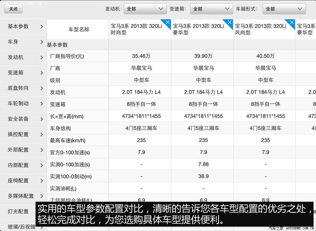Click the 实测0-100加速 value 7.88
316x231 pixels.
tap(203, 164)
